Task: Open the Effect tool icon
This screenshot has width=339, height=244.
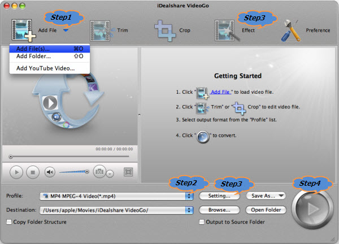Action: pyautogui.click(x=227, y=30)
